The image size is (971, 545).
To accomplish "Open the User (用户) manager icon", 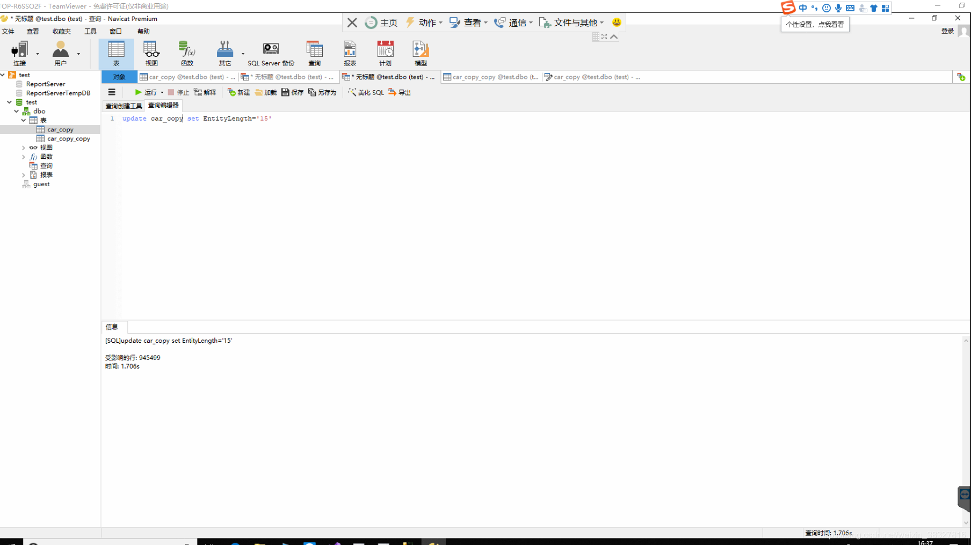I will pyautogui.click(x=61, y=53).
